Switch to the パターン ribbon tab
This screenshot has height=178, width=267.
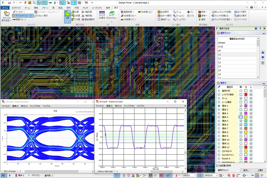click(45, 8)
